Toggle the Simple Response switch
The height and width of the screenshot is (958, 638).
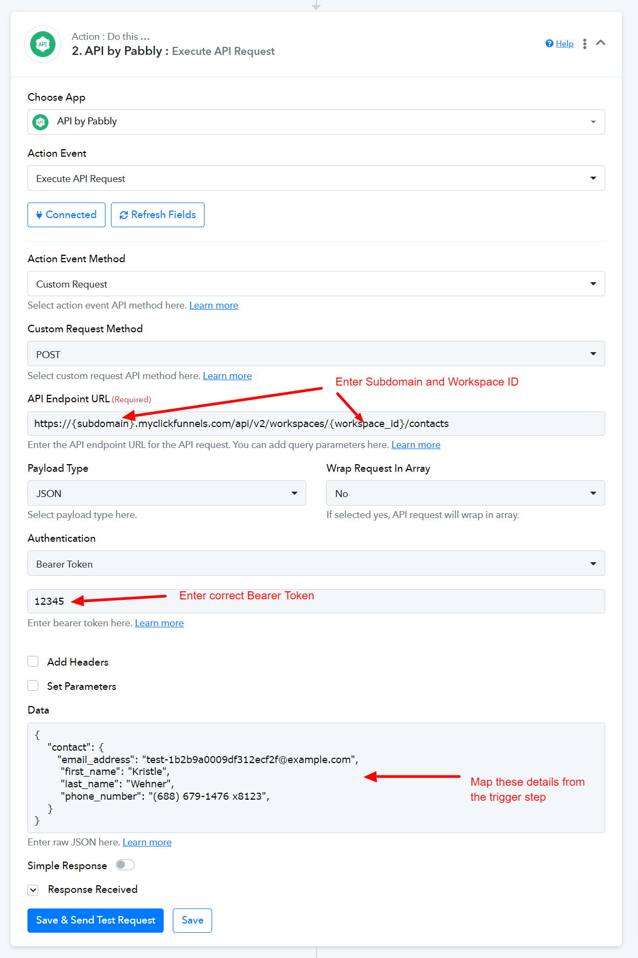coord(125,865)
